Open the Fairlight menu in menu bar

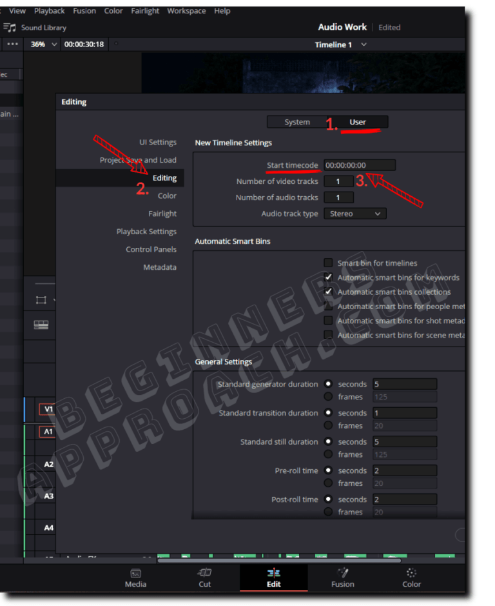(145, 11)
